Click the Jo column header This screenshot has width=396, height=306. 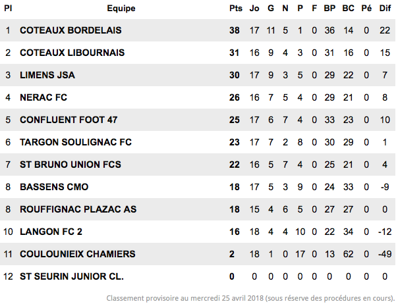click(254, 9)
